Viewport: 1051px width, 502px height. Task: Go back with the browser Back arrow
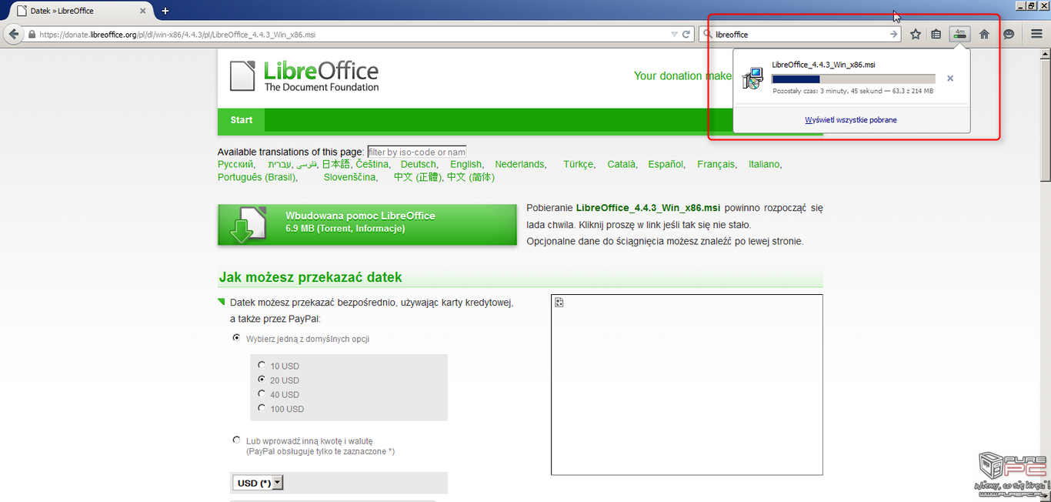pos(13,35)
